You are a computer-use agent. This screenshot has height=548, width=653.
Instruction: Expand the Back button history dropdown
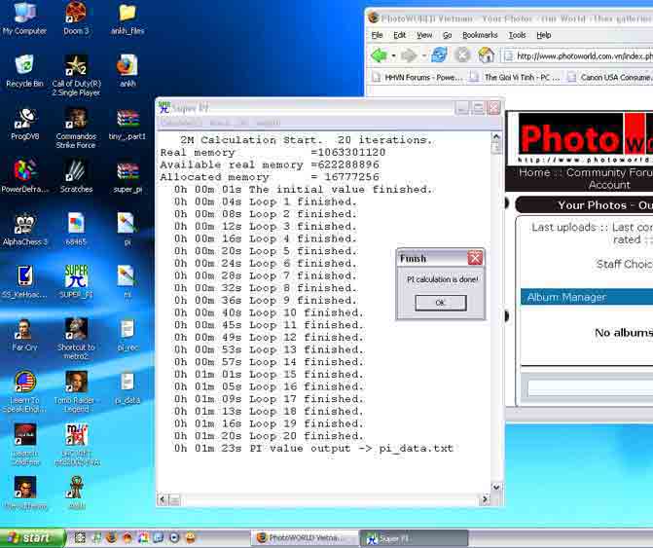click(392, 56)
